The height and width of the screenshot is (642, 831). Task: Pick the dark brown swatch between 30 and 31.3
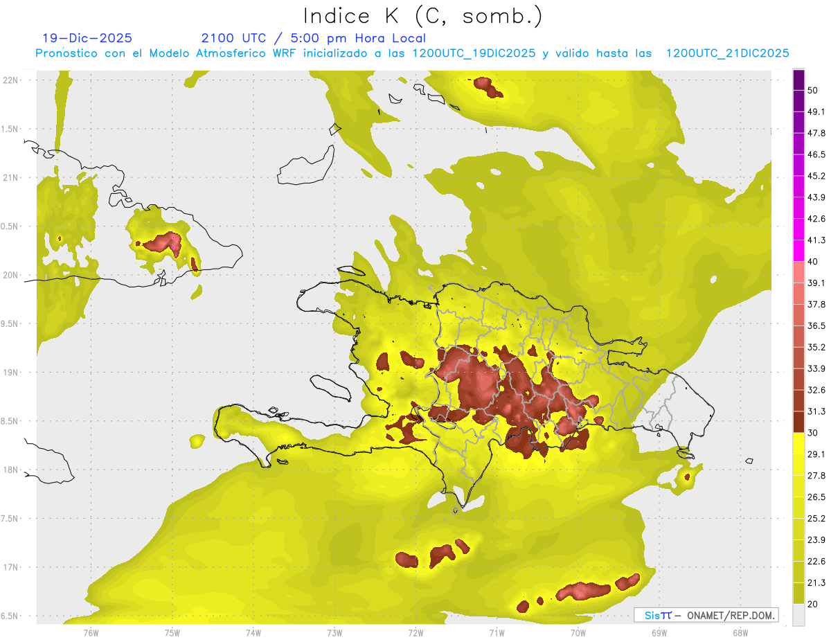click(798, 422)
